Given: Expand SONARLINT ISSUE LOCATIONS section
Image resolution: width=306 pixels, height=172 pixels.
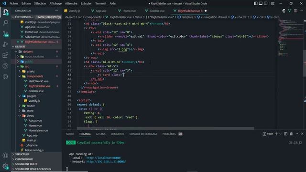Looking at the screenshot, I should [x=36, y=169].
